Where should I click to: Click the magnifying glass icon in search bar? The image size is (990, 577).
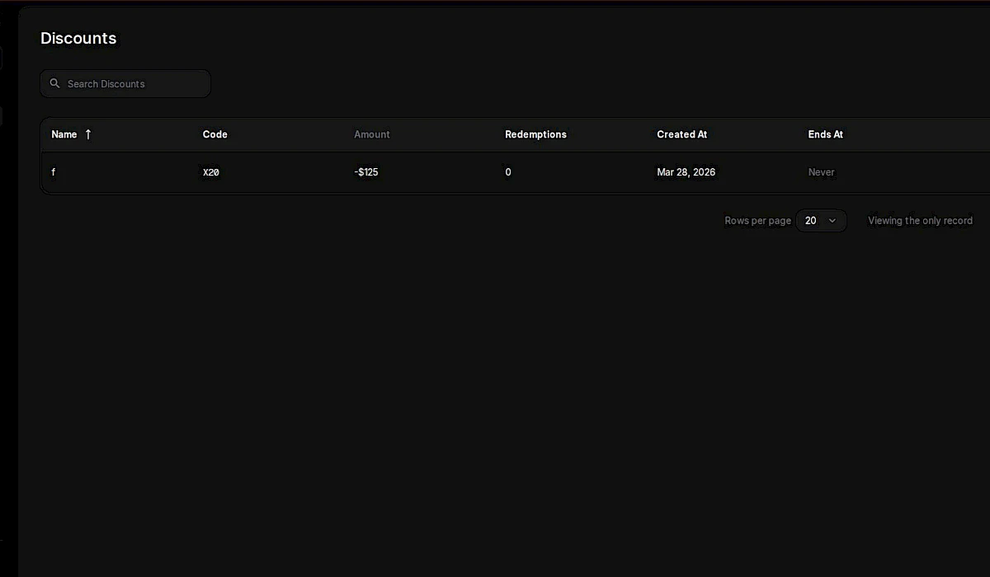54,83
